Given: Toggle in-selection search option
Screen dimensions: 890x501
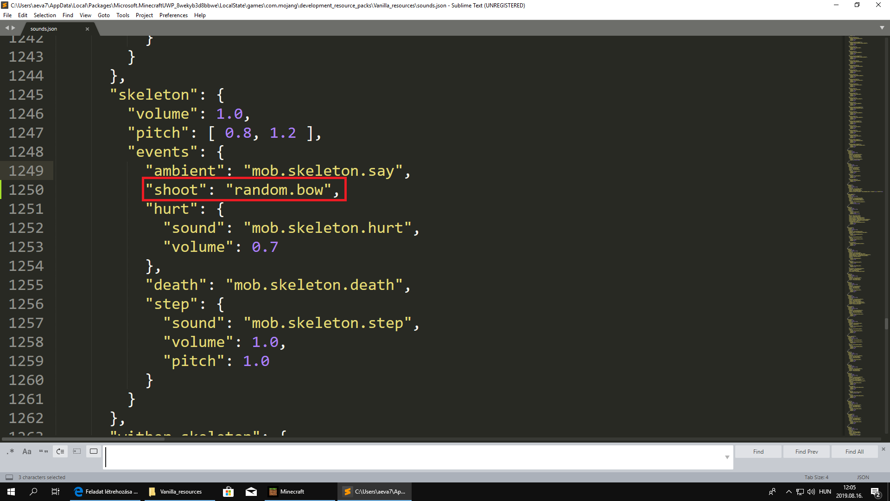Looking at the screenshot, I should point(77,451).
